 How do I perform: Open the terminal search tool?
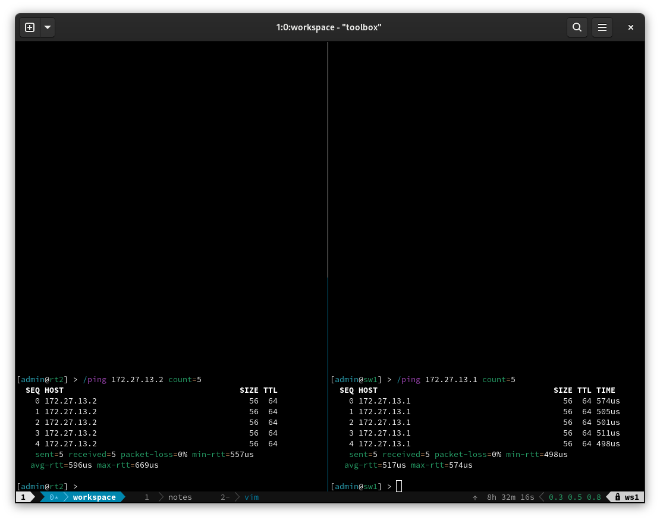pyautogui.click(x=577, y=27)
